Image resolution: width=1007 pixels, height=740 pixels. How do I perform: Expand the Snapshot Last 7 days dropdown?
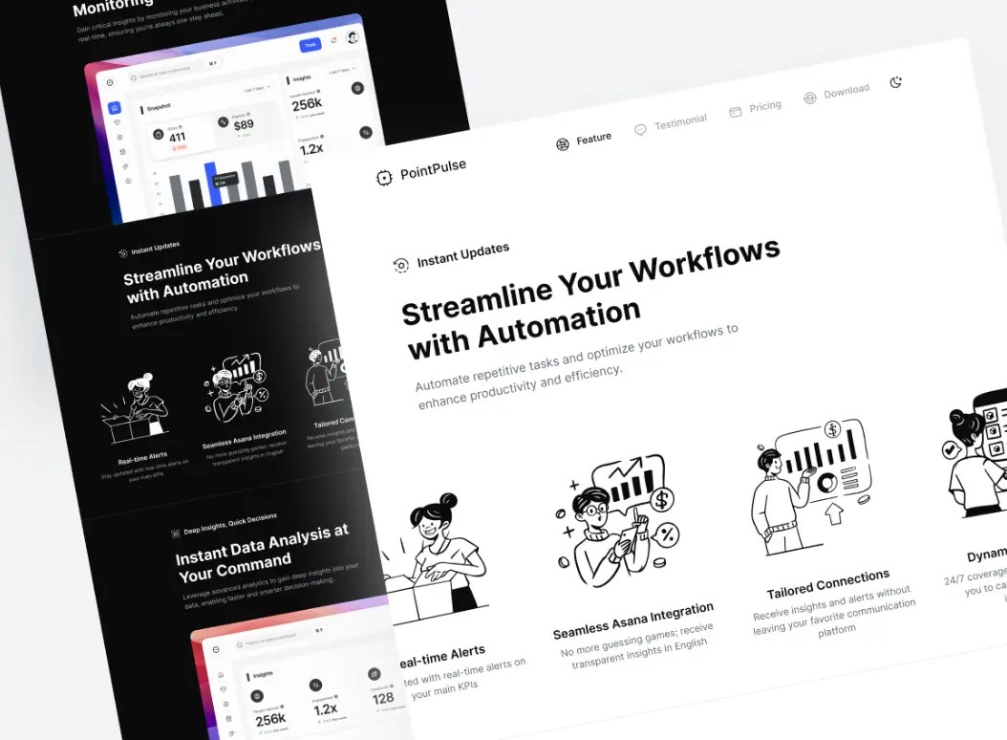pyautogui.click(x=257, y=88)
